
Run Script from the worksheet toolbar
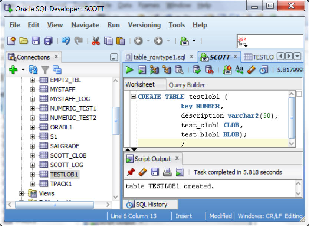[x=142, y=70]
